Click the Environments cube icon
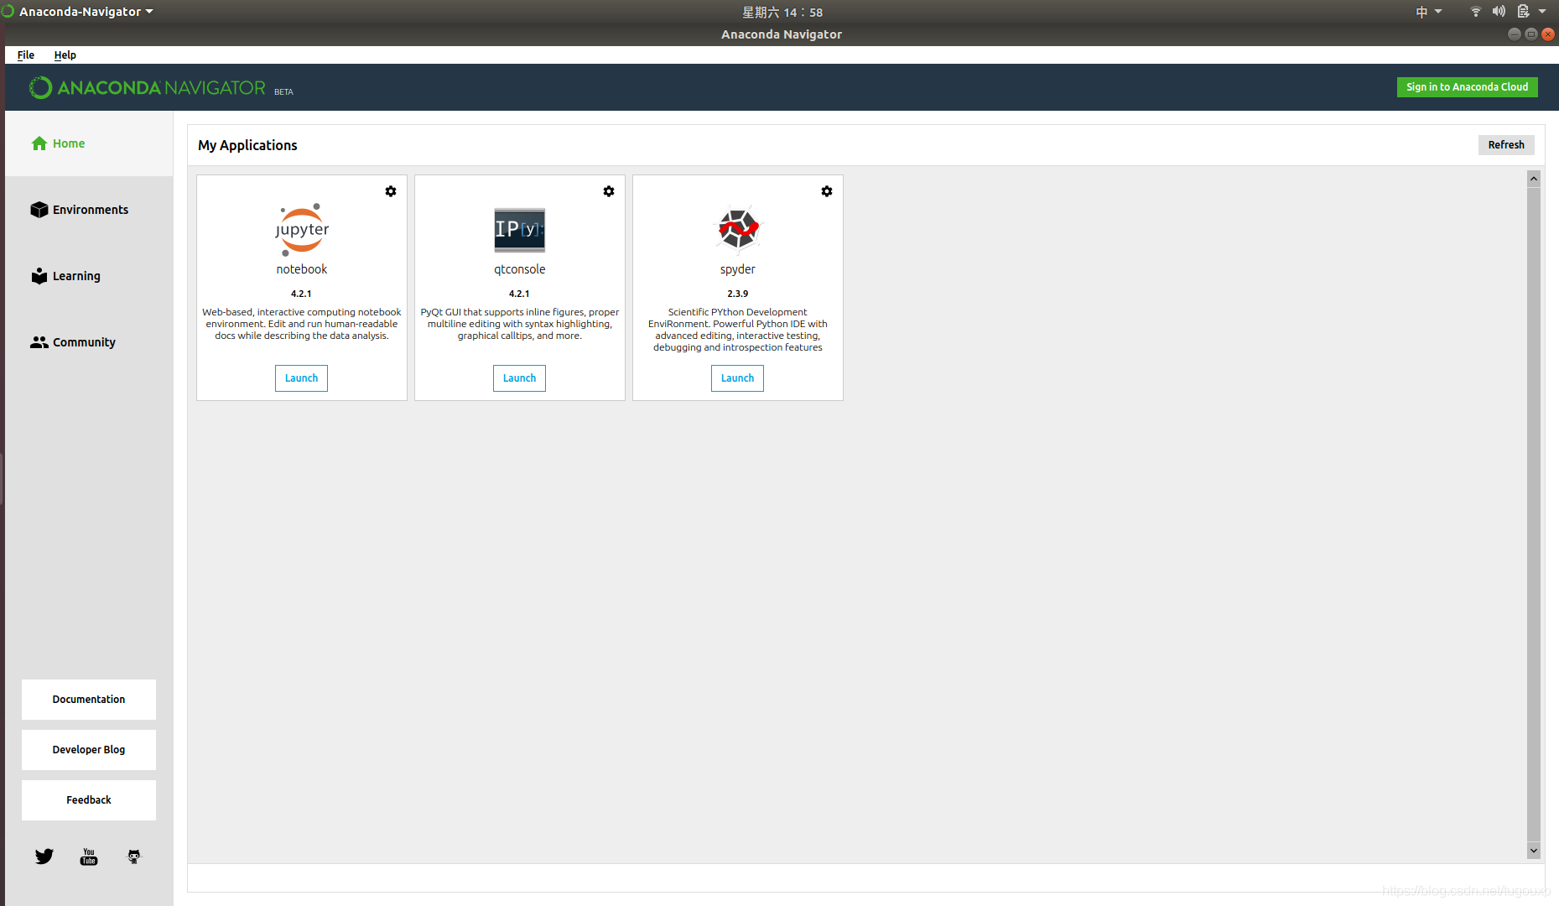This screenshot has height=906, width=1559. point(39,210)
